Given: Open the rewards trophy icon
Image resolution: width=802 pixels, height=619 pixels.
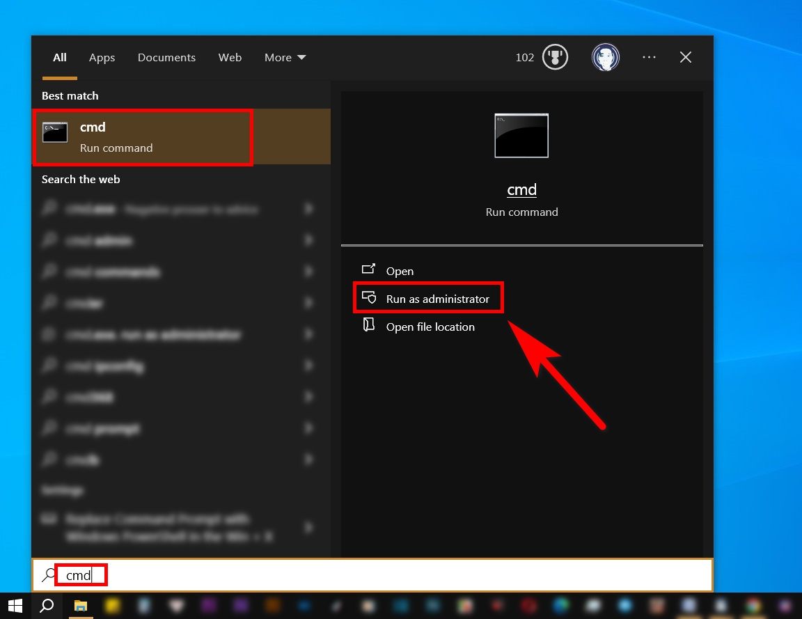Looking at the screenshot, I should 555,57.
